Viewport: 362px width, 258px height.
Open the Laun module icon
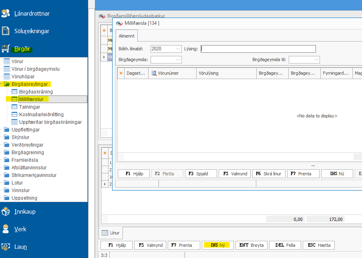coord(6,246)
